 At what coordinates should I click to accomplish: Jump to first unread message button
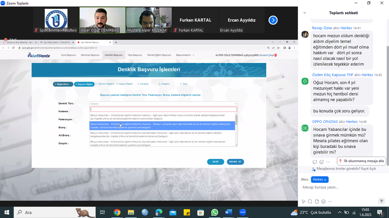coord(361,161)
